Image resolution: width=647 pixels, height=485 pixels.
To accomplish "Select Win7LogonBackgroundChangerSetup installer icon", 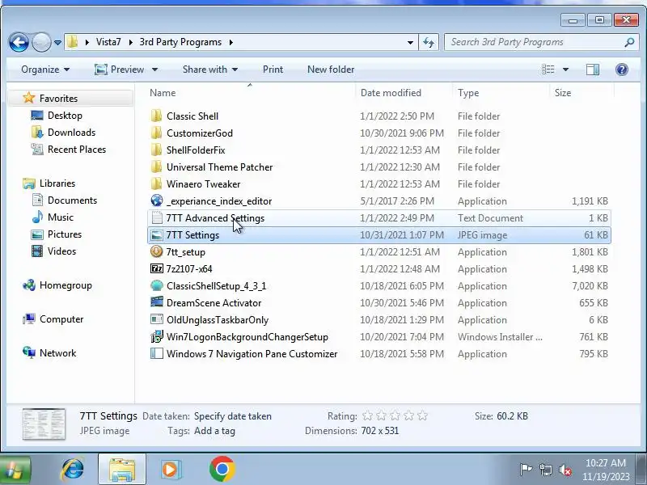I will [156, 336].
